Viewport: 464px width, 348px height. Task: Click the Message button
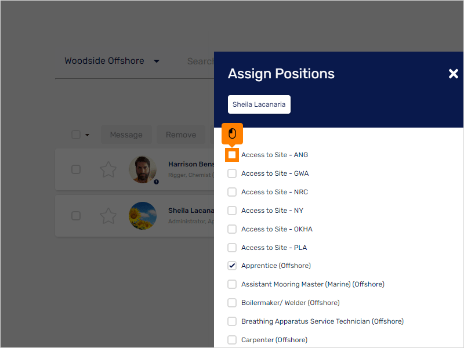pos(126,135)
